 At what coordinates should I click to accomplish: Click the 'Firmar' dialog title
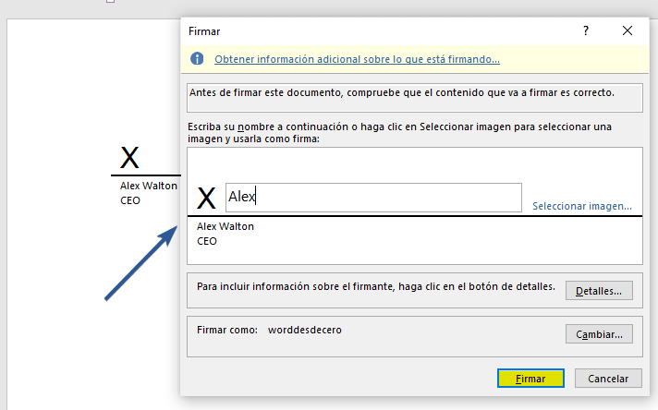click(x=204, y=31)
